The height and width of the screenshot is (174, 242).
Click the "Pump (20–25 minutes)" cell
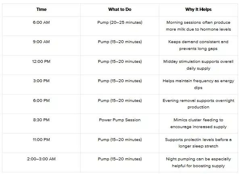tap(120, 22)
